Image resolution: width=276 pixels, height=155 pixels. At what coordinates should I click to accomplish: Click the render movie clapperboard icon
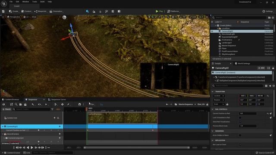25,104
